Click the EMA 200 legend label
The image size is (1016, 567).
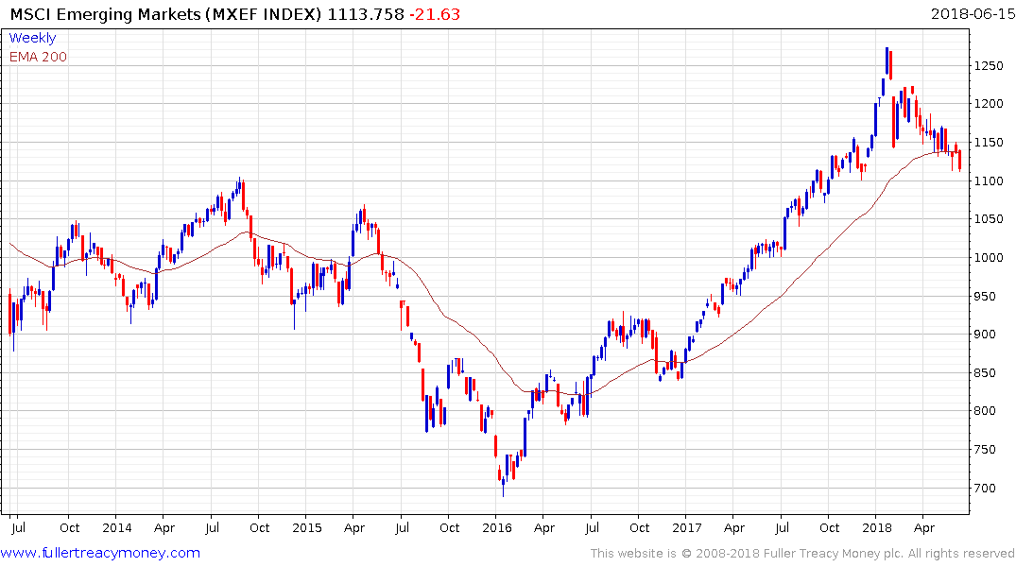(38, 57)
